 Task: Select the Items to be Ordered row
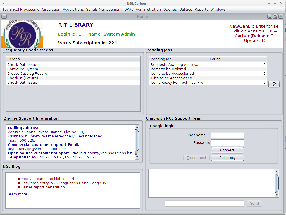(208, 69)
